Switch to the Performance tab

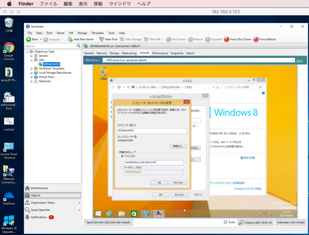pos(160,53)
